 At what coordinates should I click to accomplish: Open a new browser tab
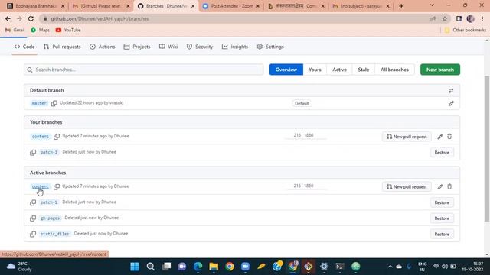(401, 6)
